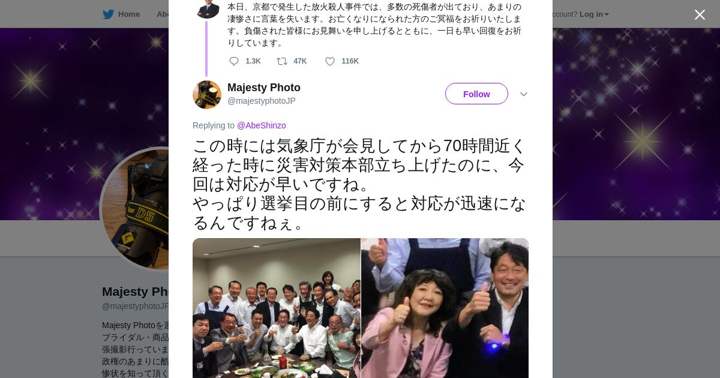Click the Twitter bird Home icon
The width and height of the screenshot is (720, 378).
108,14
